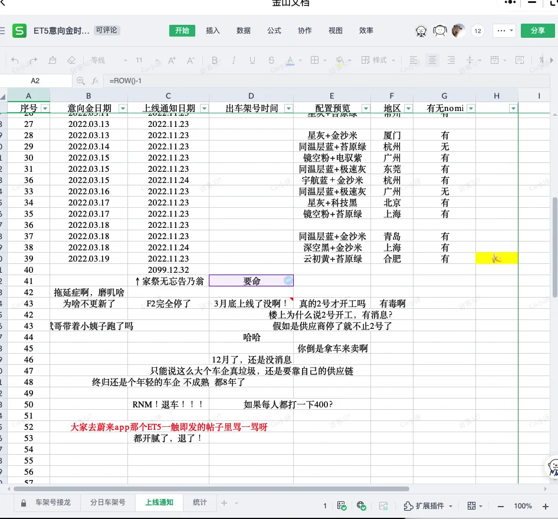The height and width of the screenshot is (519, 558).
Task: Click the first collaborator avatar
Action: point(421,31)
